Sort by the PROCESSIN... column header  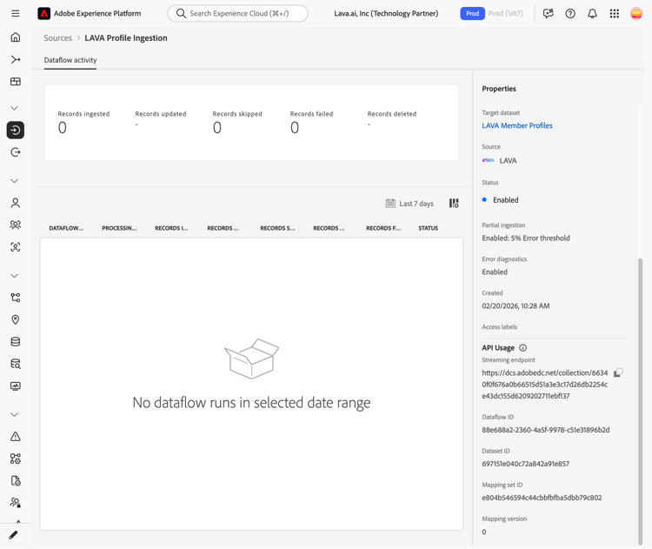pos(119,228)
